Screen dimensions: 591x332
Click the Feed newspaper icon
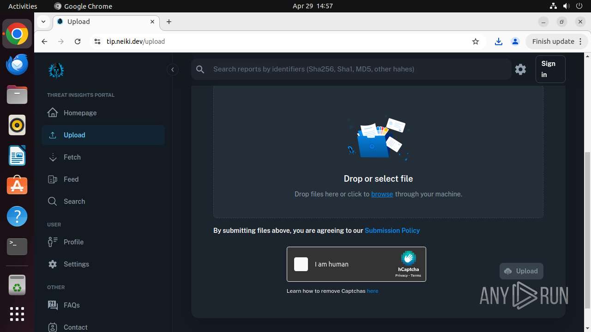coord(53,179)
